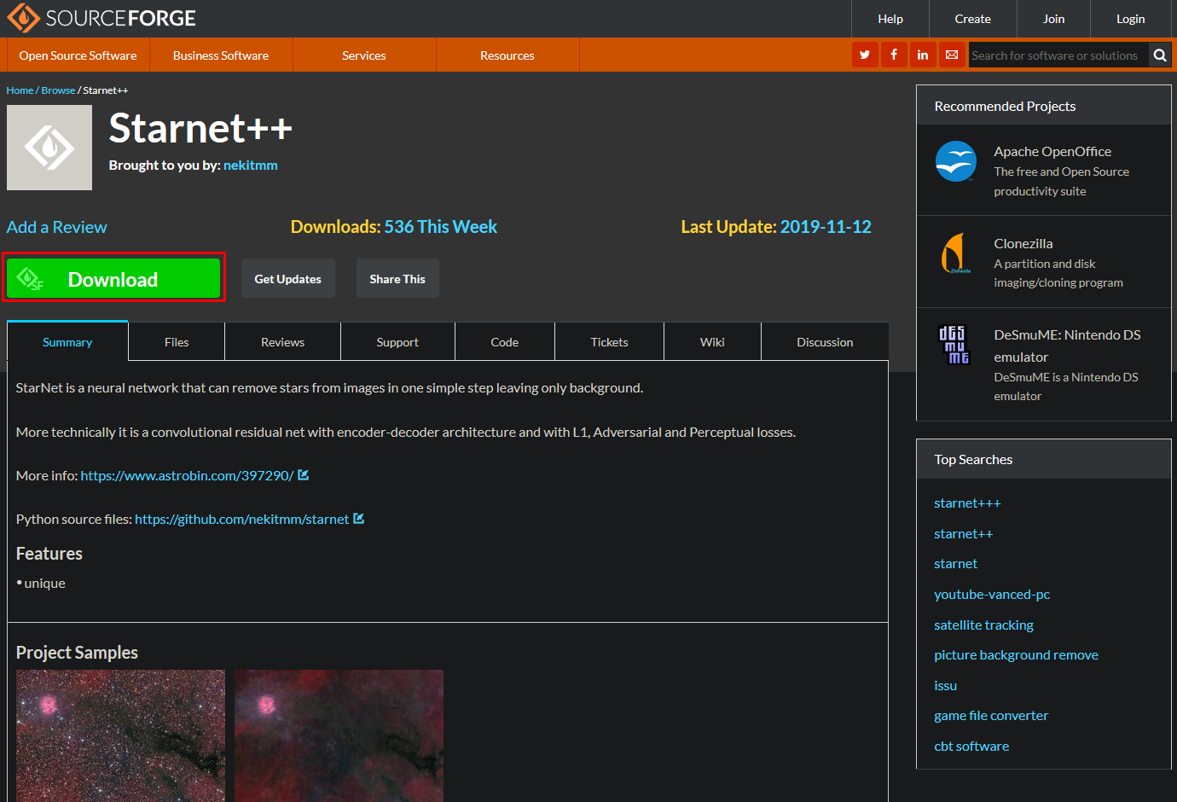
Task: Click the Share This button
Action: pos(397,279)
